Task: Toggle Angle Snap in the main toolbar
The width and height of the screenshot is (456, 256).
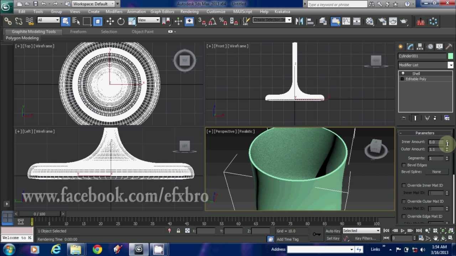Action: click(213, 21)
